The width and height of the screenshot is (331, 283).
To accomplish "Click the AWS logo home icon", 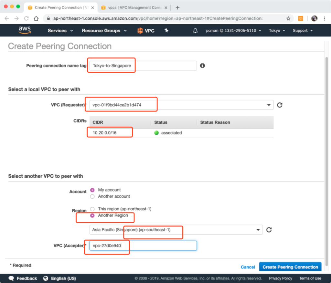I will click(x=25, y=30).
